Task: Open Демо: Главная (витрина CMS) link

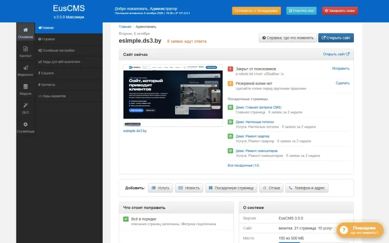Action: pyautogui.click(x=259, y=107)
